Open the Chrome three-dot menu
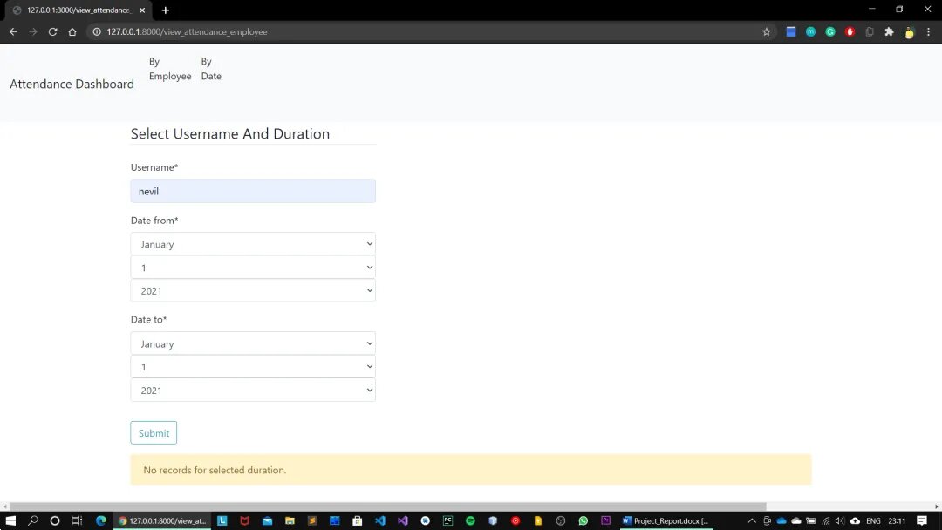942x530 pixels. click(928, 31)
